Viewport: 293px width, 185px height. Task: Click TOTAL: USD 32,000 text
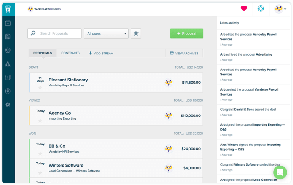pos(188,134)
